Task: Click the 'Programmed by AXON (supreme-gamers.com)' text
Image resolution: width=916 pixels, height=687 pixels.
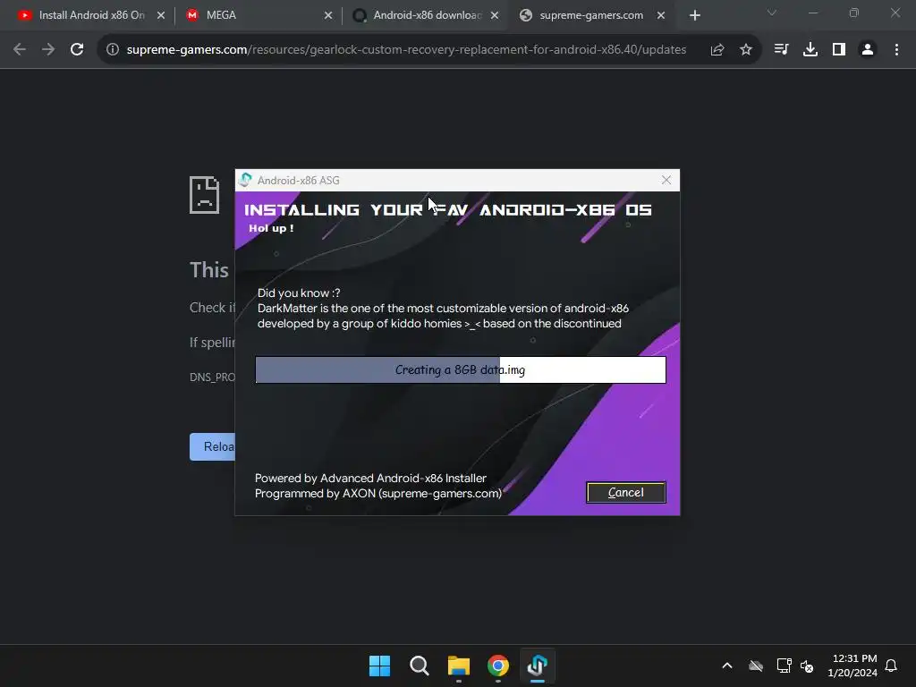Action: tap(378, 493)
